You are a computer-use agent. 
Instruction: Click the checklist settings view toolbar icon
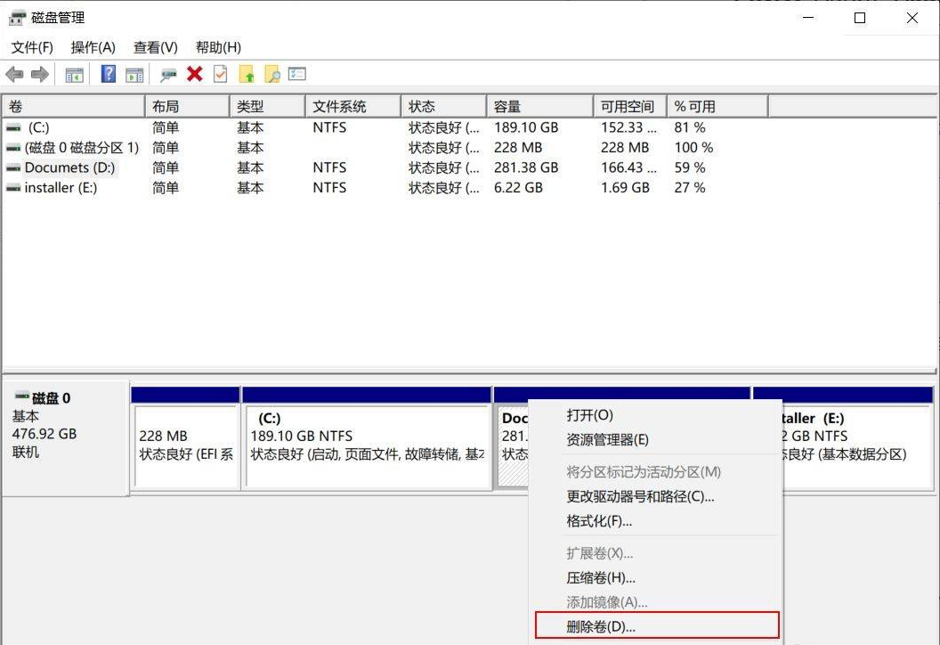point(297,75)
